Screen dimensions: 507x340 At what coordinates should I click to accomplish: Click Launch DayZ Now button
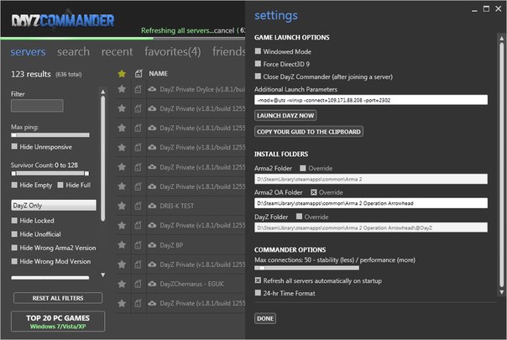(x=285, y=116)
